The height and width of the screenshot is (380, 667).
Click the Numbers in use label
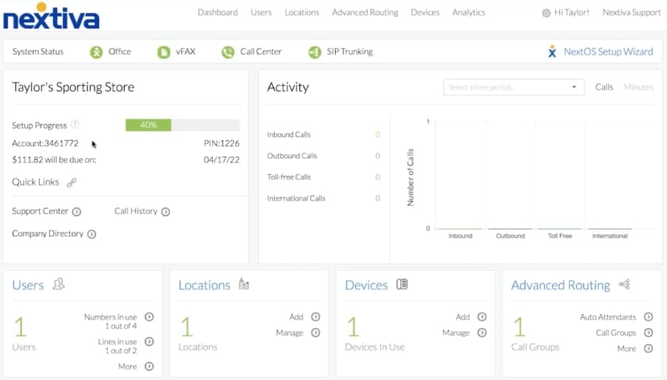[110, 317]
